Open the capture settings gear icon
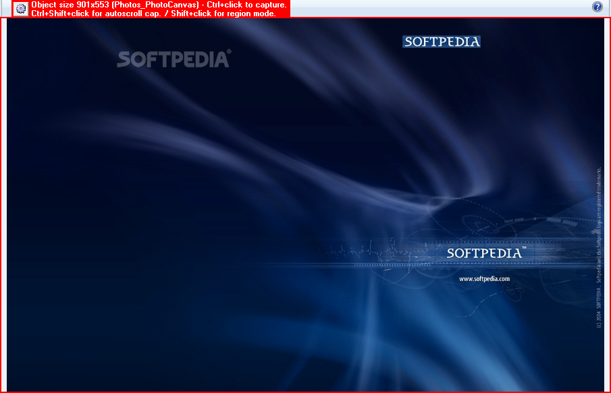This screenshot has width=611, height=393. [21, 9]
